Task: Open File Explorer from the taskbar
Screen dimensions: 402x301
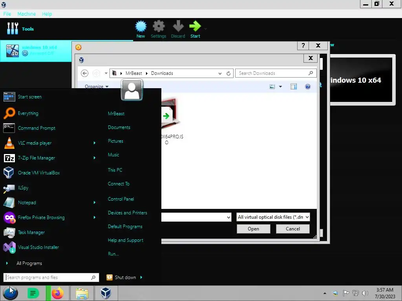Action: pos(82,293)
